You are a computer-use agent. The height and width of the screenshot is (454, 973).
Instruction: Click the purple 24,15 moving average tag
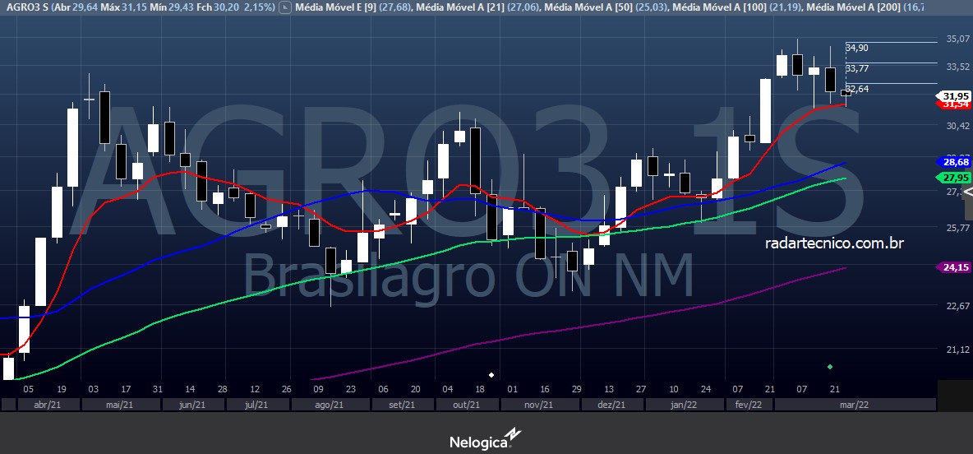[955, 266]
